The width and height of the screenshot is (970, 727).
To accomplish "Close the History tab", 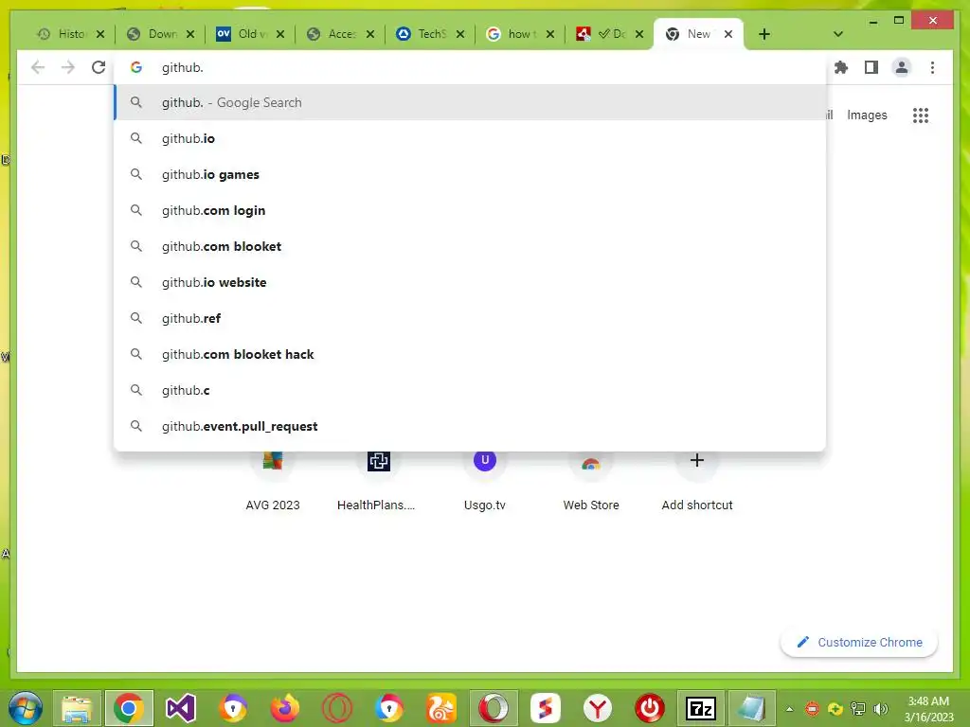I will [x=100, y=34].
